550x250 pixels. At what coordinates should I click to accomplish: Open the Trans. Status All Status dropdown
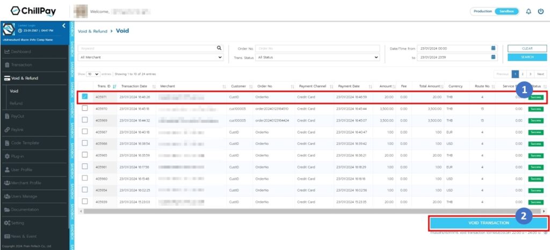point(317,57)
